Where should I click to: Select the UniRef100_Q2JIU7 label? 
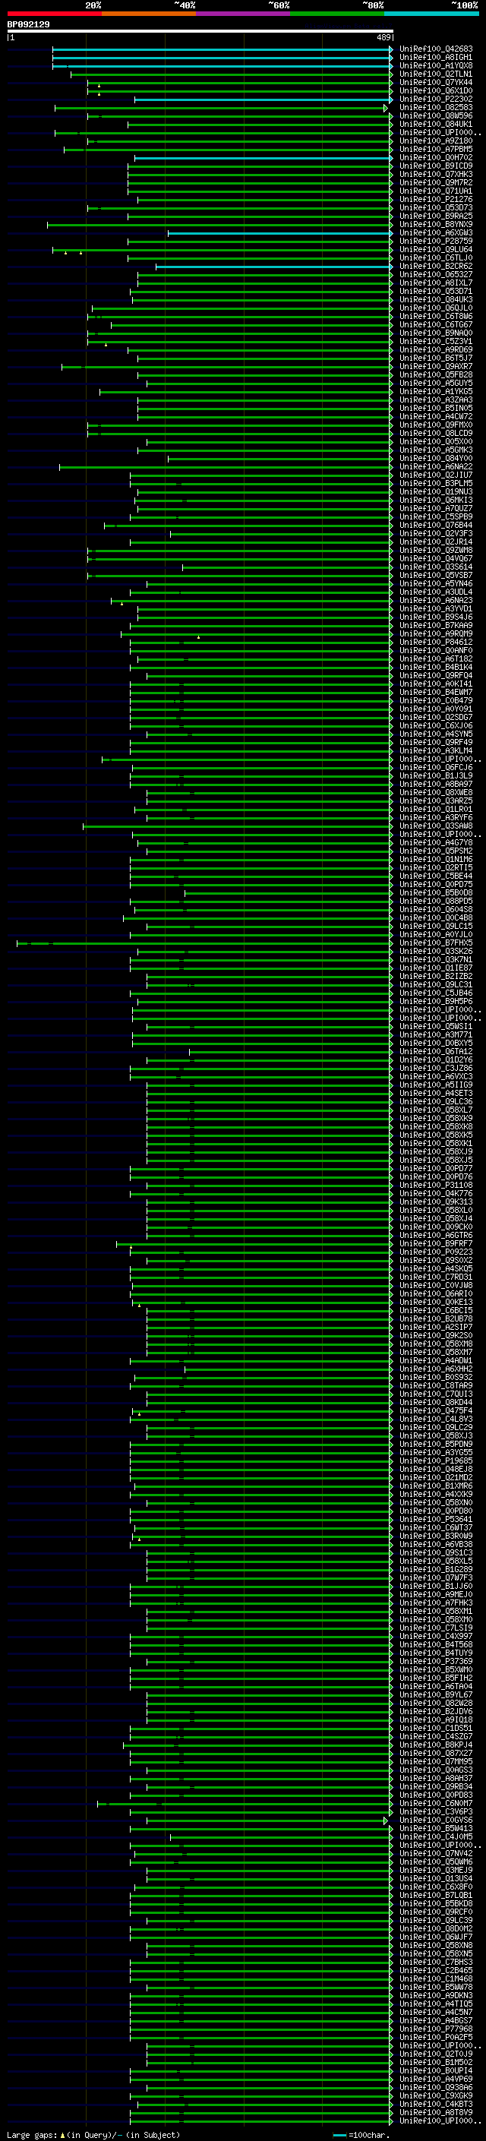point(435,475)
